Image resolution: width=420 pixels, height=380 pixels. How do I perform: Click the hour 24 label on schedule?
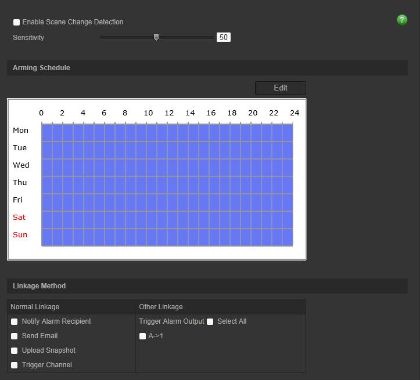click(295, 113)
